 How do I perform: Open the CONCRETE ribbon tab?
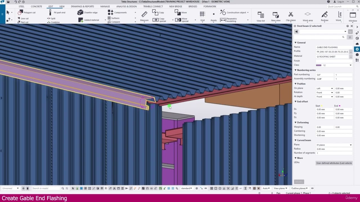[36, 6]
